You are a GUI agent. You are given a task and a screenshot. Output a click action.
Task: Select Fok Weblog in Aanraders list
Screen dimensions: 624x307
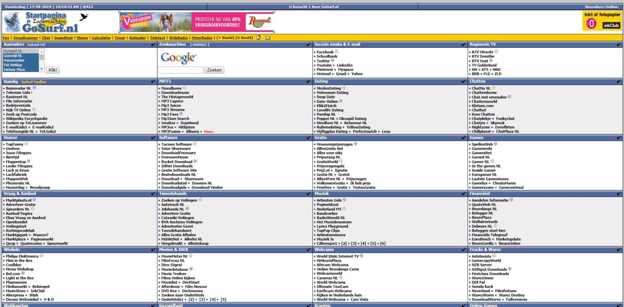coord(21,65)
